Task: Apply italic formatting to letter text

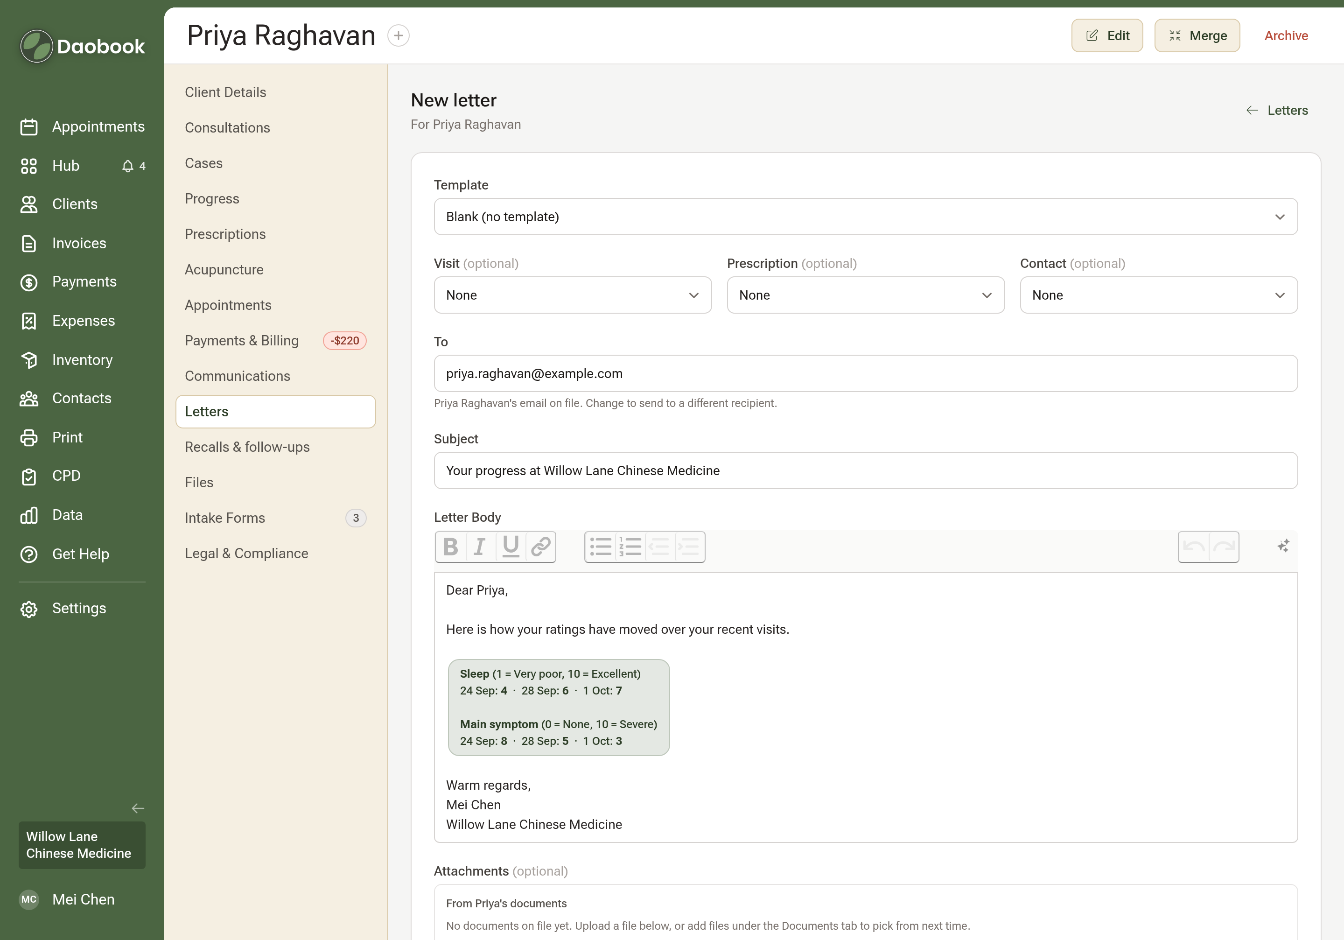Action: 481,547
